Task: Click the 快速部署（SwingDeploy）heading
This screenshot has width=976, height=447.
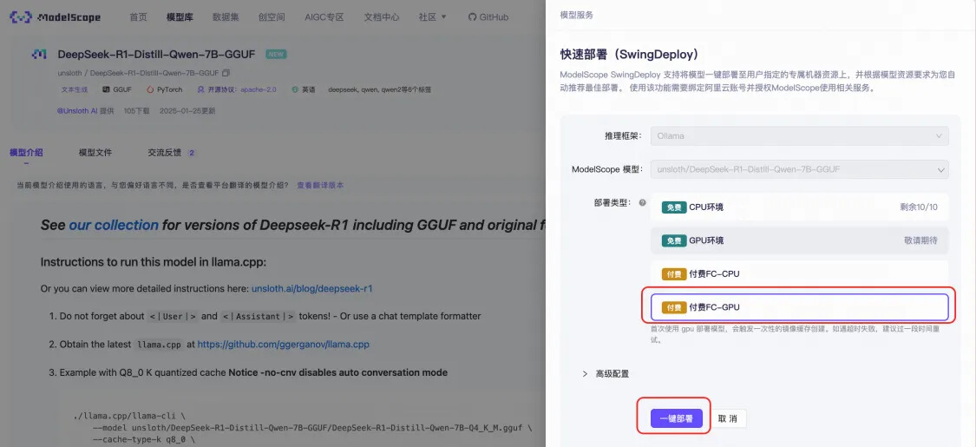Action: tap(633, 54)
